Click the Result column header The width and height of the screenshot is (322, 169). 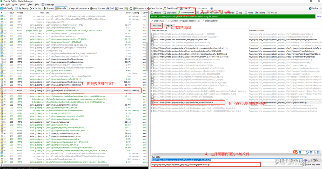(x=11, y=13)
